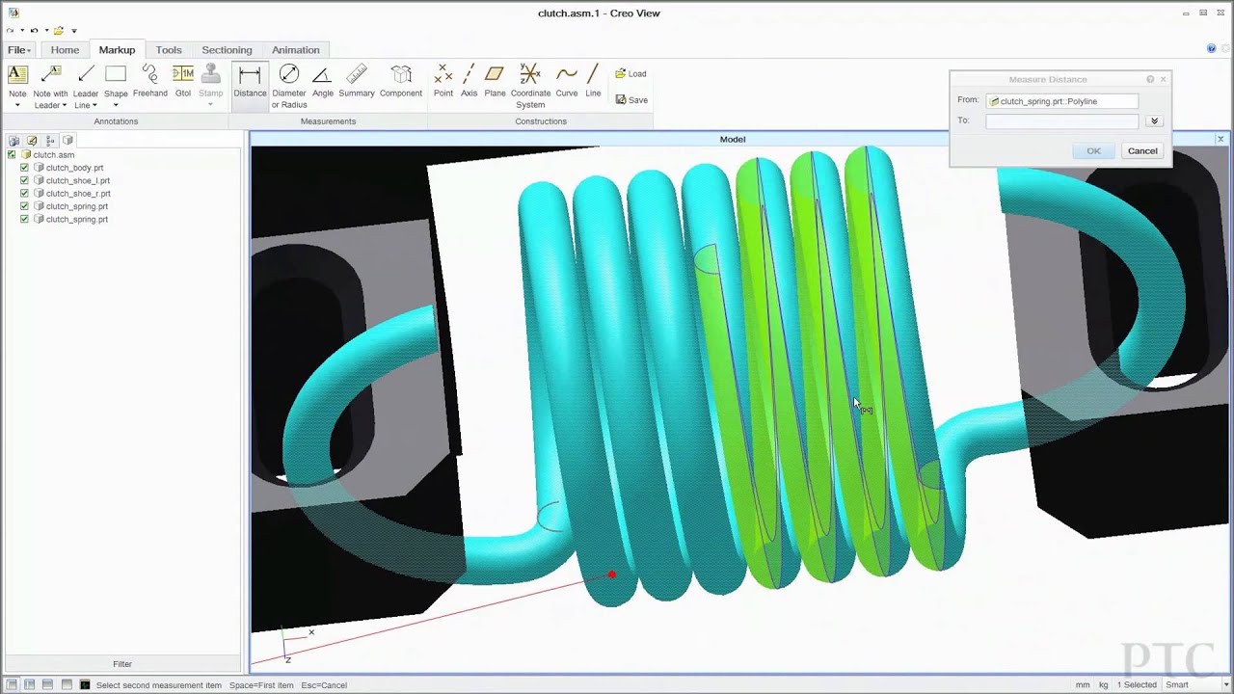Click Cancel in Measure Distance dialog
Screen dimensions: 1234x694
click(1142, 150)
